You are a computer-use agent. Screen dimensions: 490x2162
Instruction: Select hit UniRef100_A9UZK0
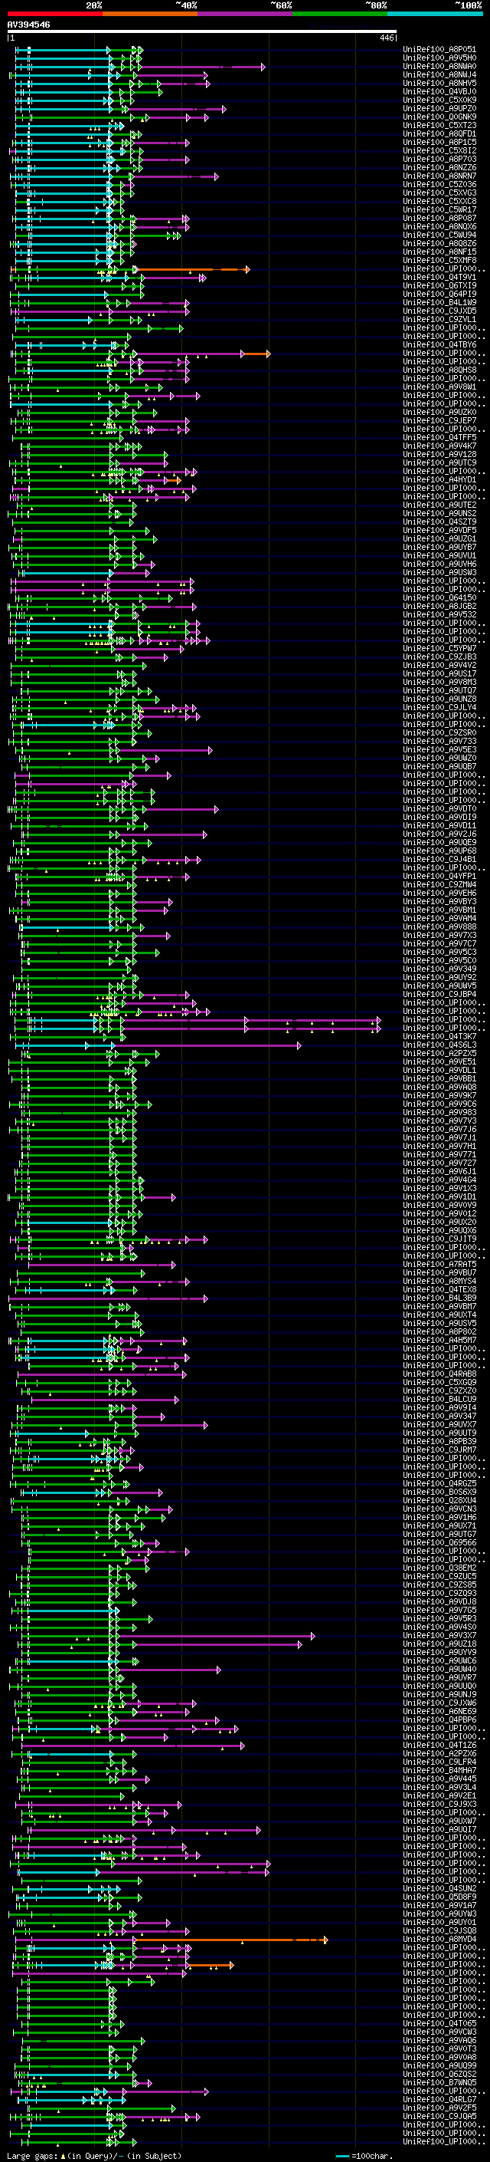439,412
